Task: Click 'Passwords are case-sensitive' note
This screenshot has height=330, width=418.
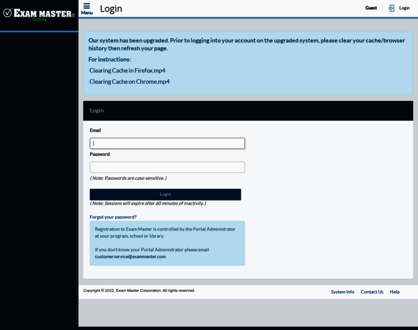Action: coord(128,178)
